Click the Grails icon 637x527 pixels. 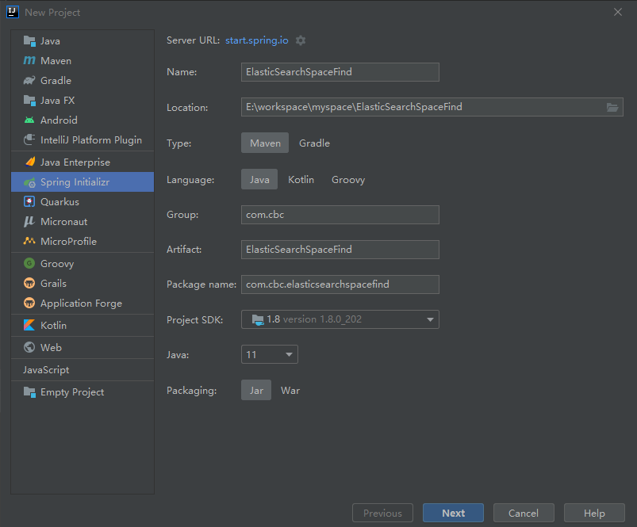pyautogui.click(x=29, y=283)
